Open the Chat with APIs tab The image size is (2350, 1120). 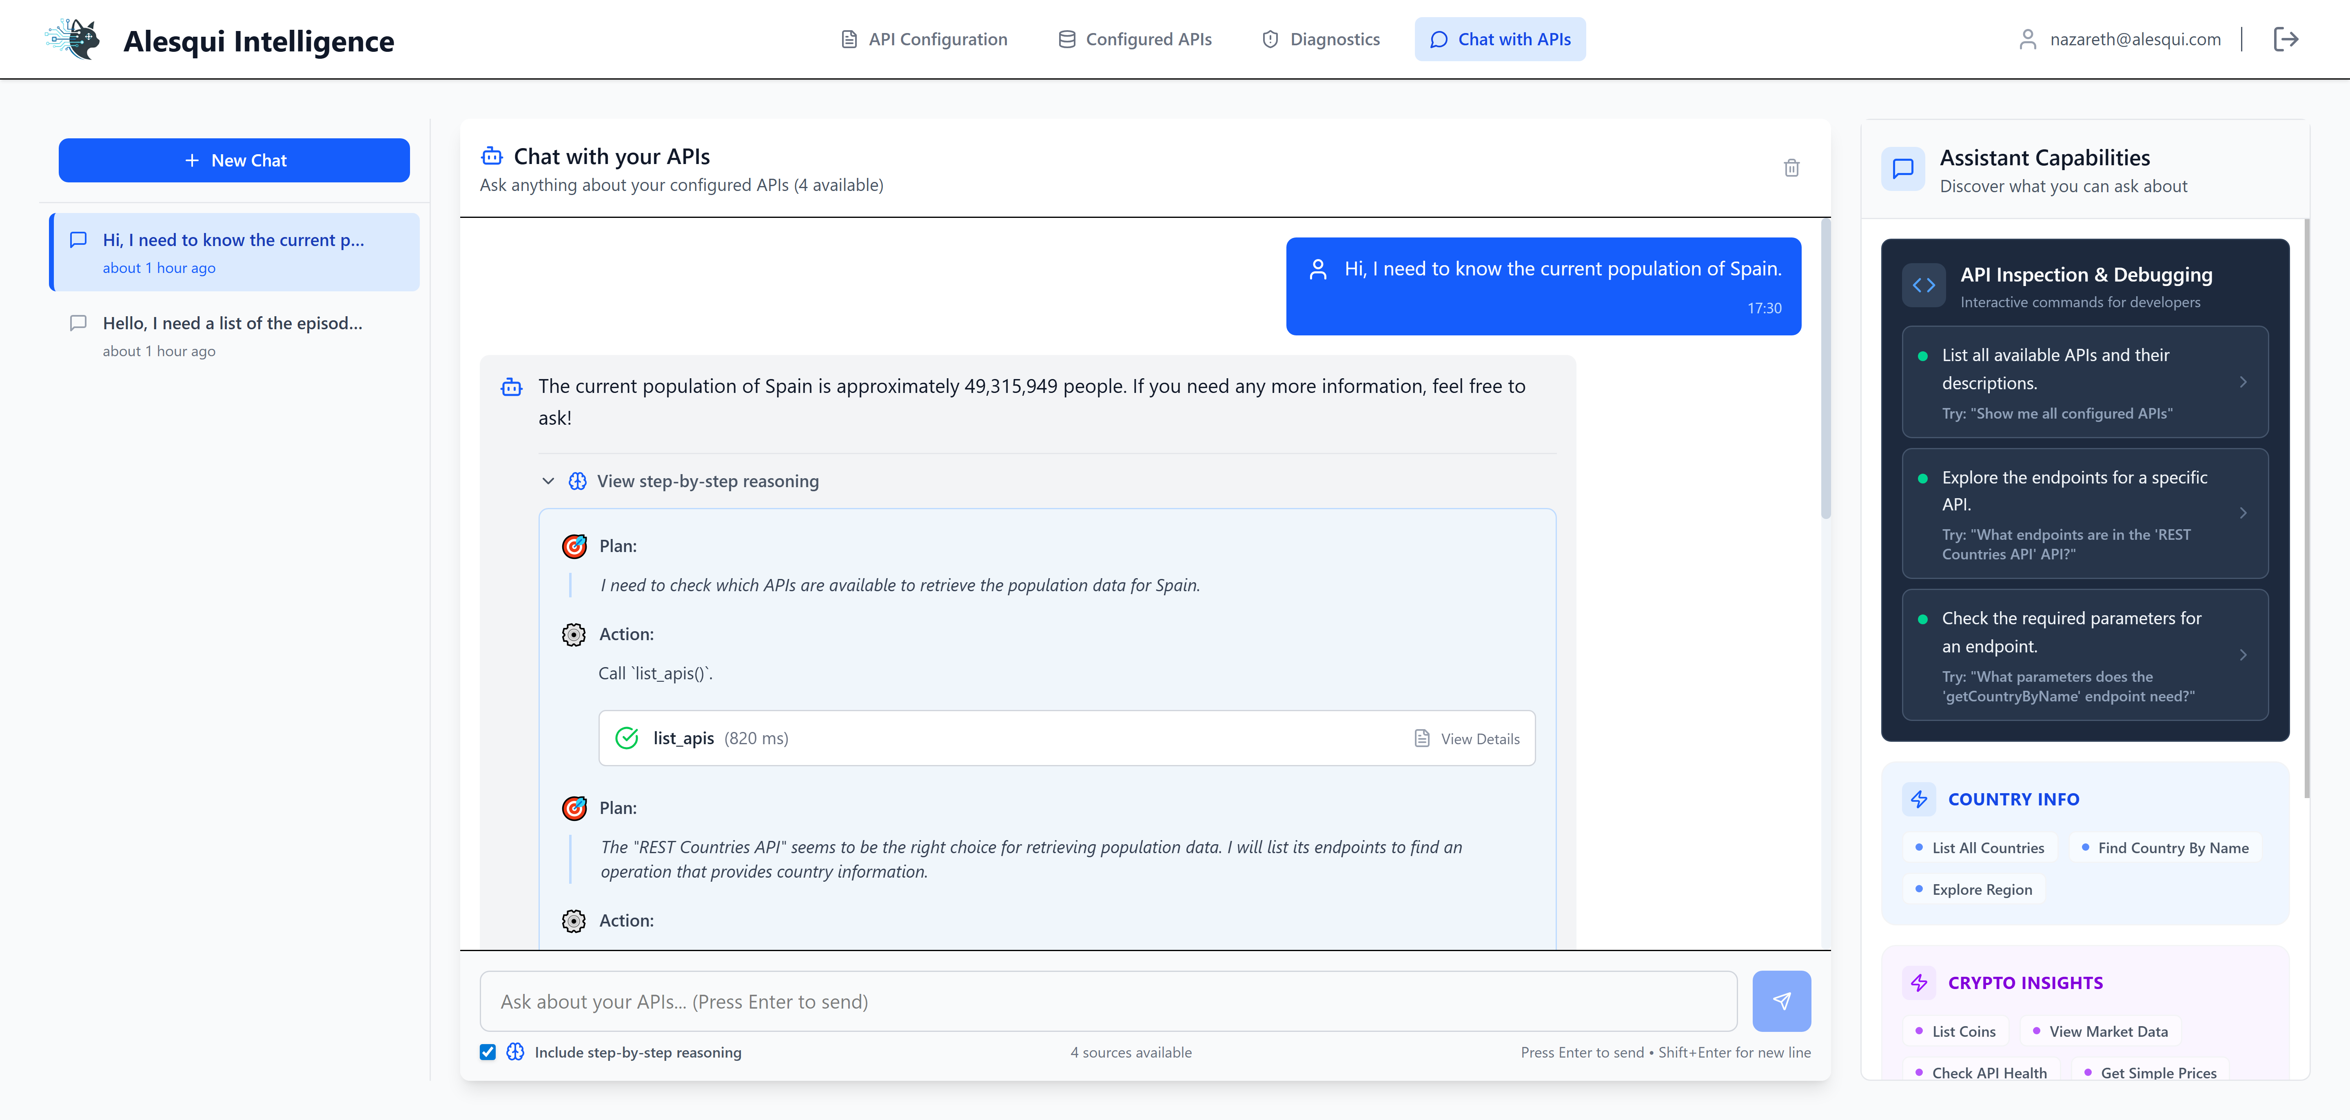[x=1500, y=39]
